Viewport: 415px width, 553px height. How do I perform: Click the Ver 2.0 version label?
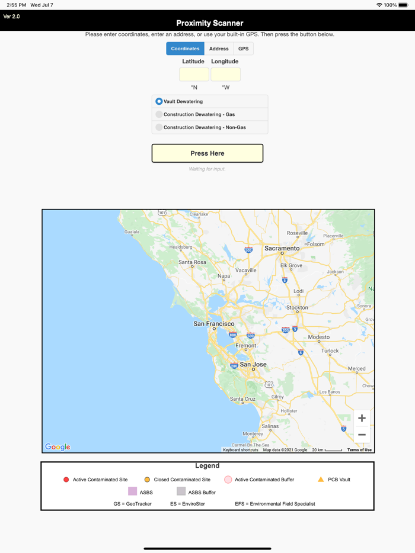click(x=12, y=17)
